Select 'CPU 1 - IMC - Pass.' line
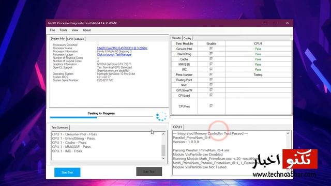This screenshot has width=331, height=186. click(67, 151)
